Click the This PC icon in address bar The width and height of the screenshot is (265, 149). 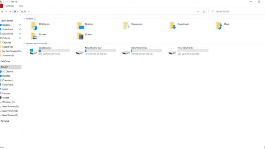click(15, 12)
